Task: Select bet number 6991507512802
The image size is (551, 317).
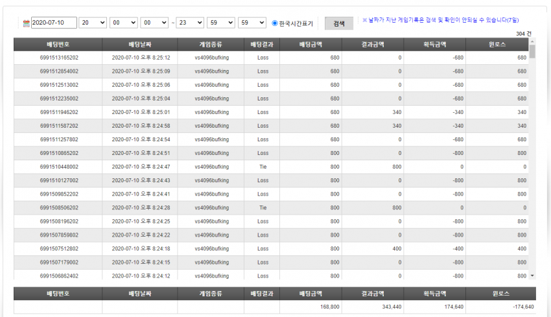Action: click(x=59, y=249)
